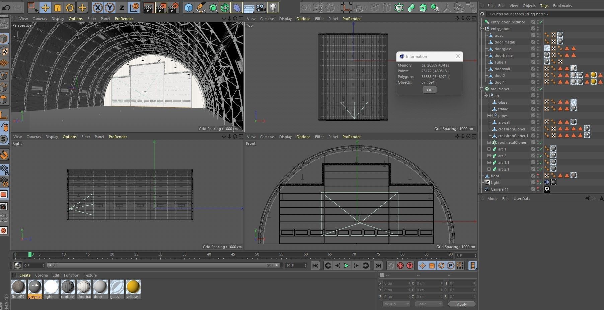Add a Light object from toolbar
Viewport: 604px width, 310px height.
[x=273, y=7]
